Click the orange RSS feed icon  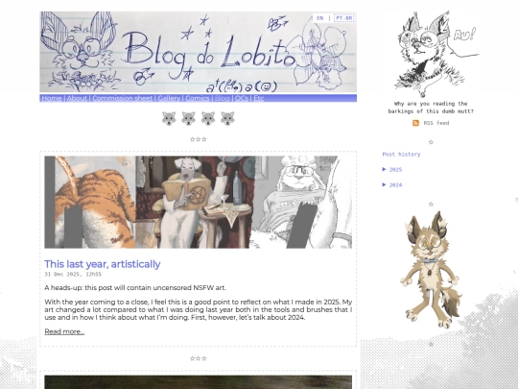(x=415, y=123)
